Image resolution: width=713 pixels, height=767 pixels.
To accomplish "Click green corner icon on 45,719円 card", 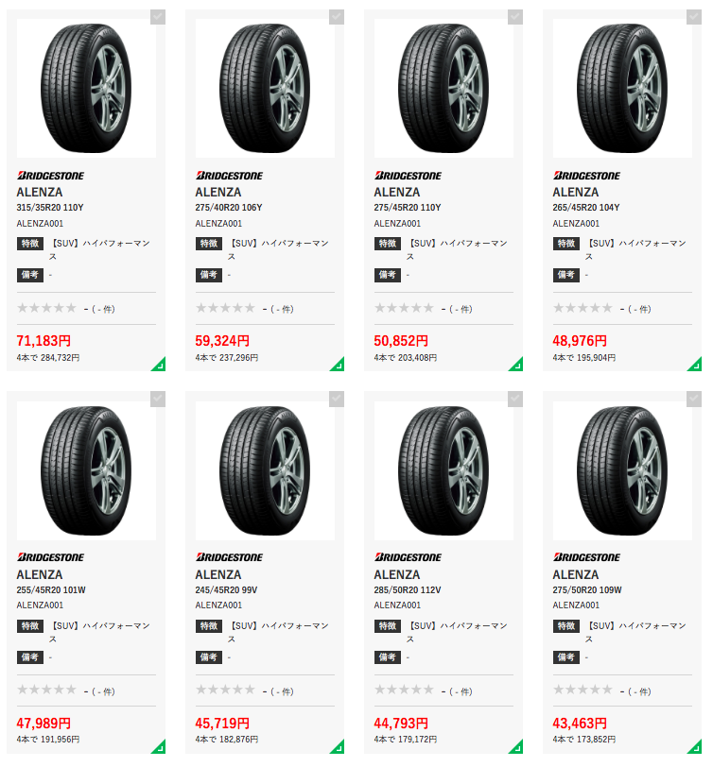I will tap(339, 747).
